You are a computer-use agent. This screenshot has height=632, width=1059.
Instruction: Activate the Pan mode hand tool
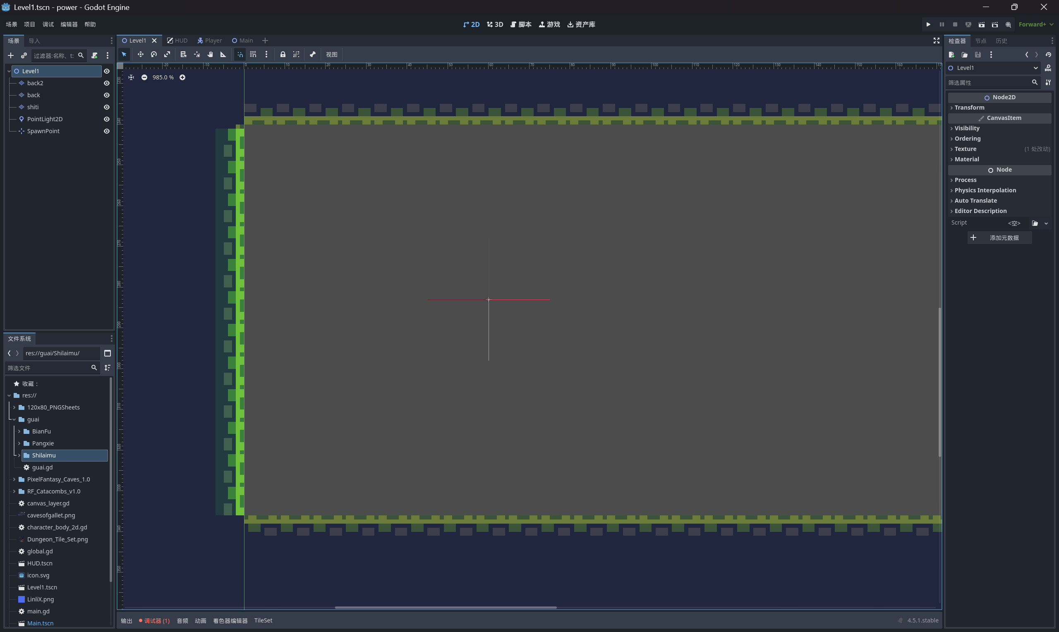210,54
